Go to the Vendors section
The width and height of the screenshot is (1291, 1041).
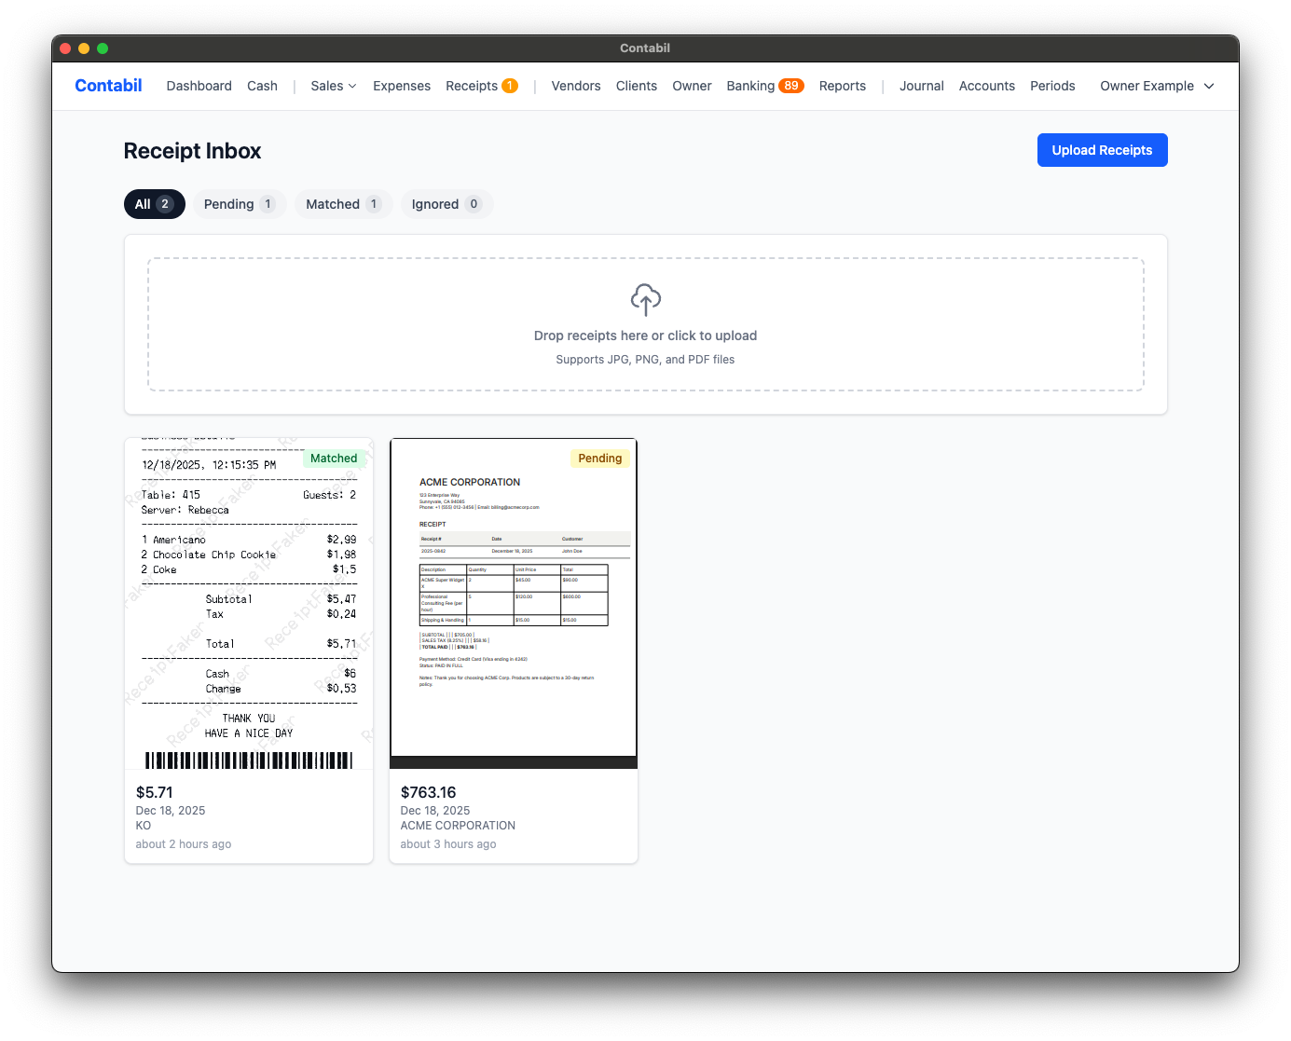(575, 86)
